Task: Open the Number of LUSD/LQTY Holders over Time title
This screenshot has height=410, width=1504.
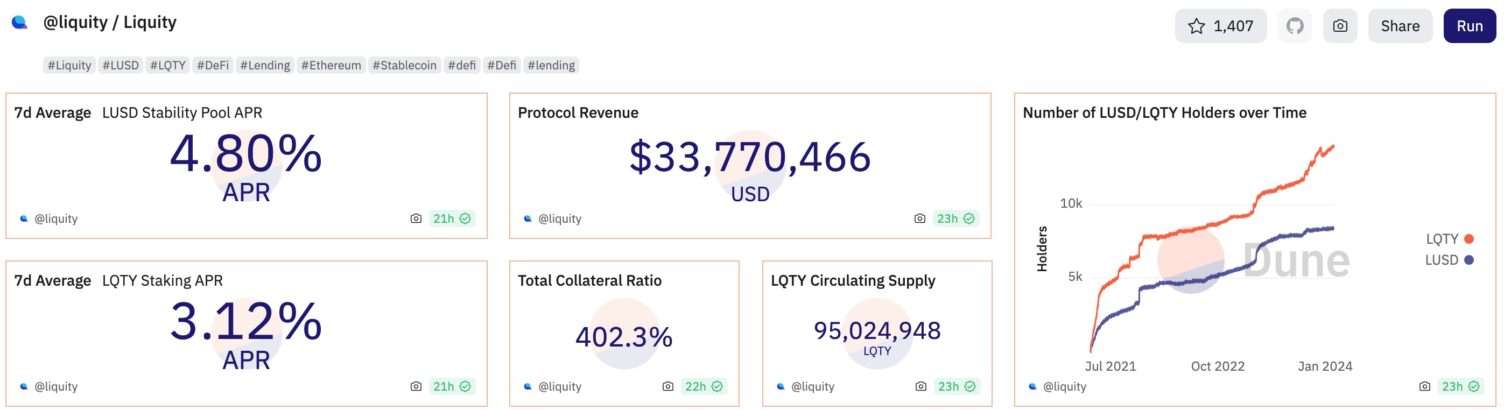Action: click(1165, 113)
